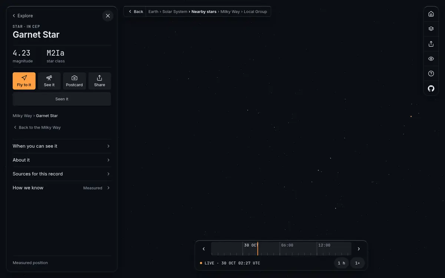This screenshot has width=445, height=278.
Task: Expand When you can see it
Action: tap(62, 146)
